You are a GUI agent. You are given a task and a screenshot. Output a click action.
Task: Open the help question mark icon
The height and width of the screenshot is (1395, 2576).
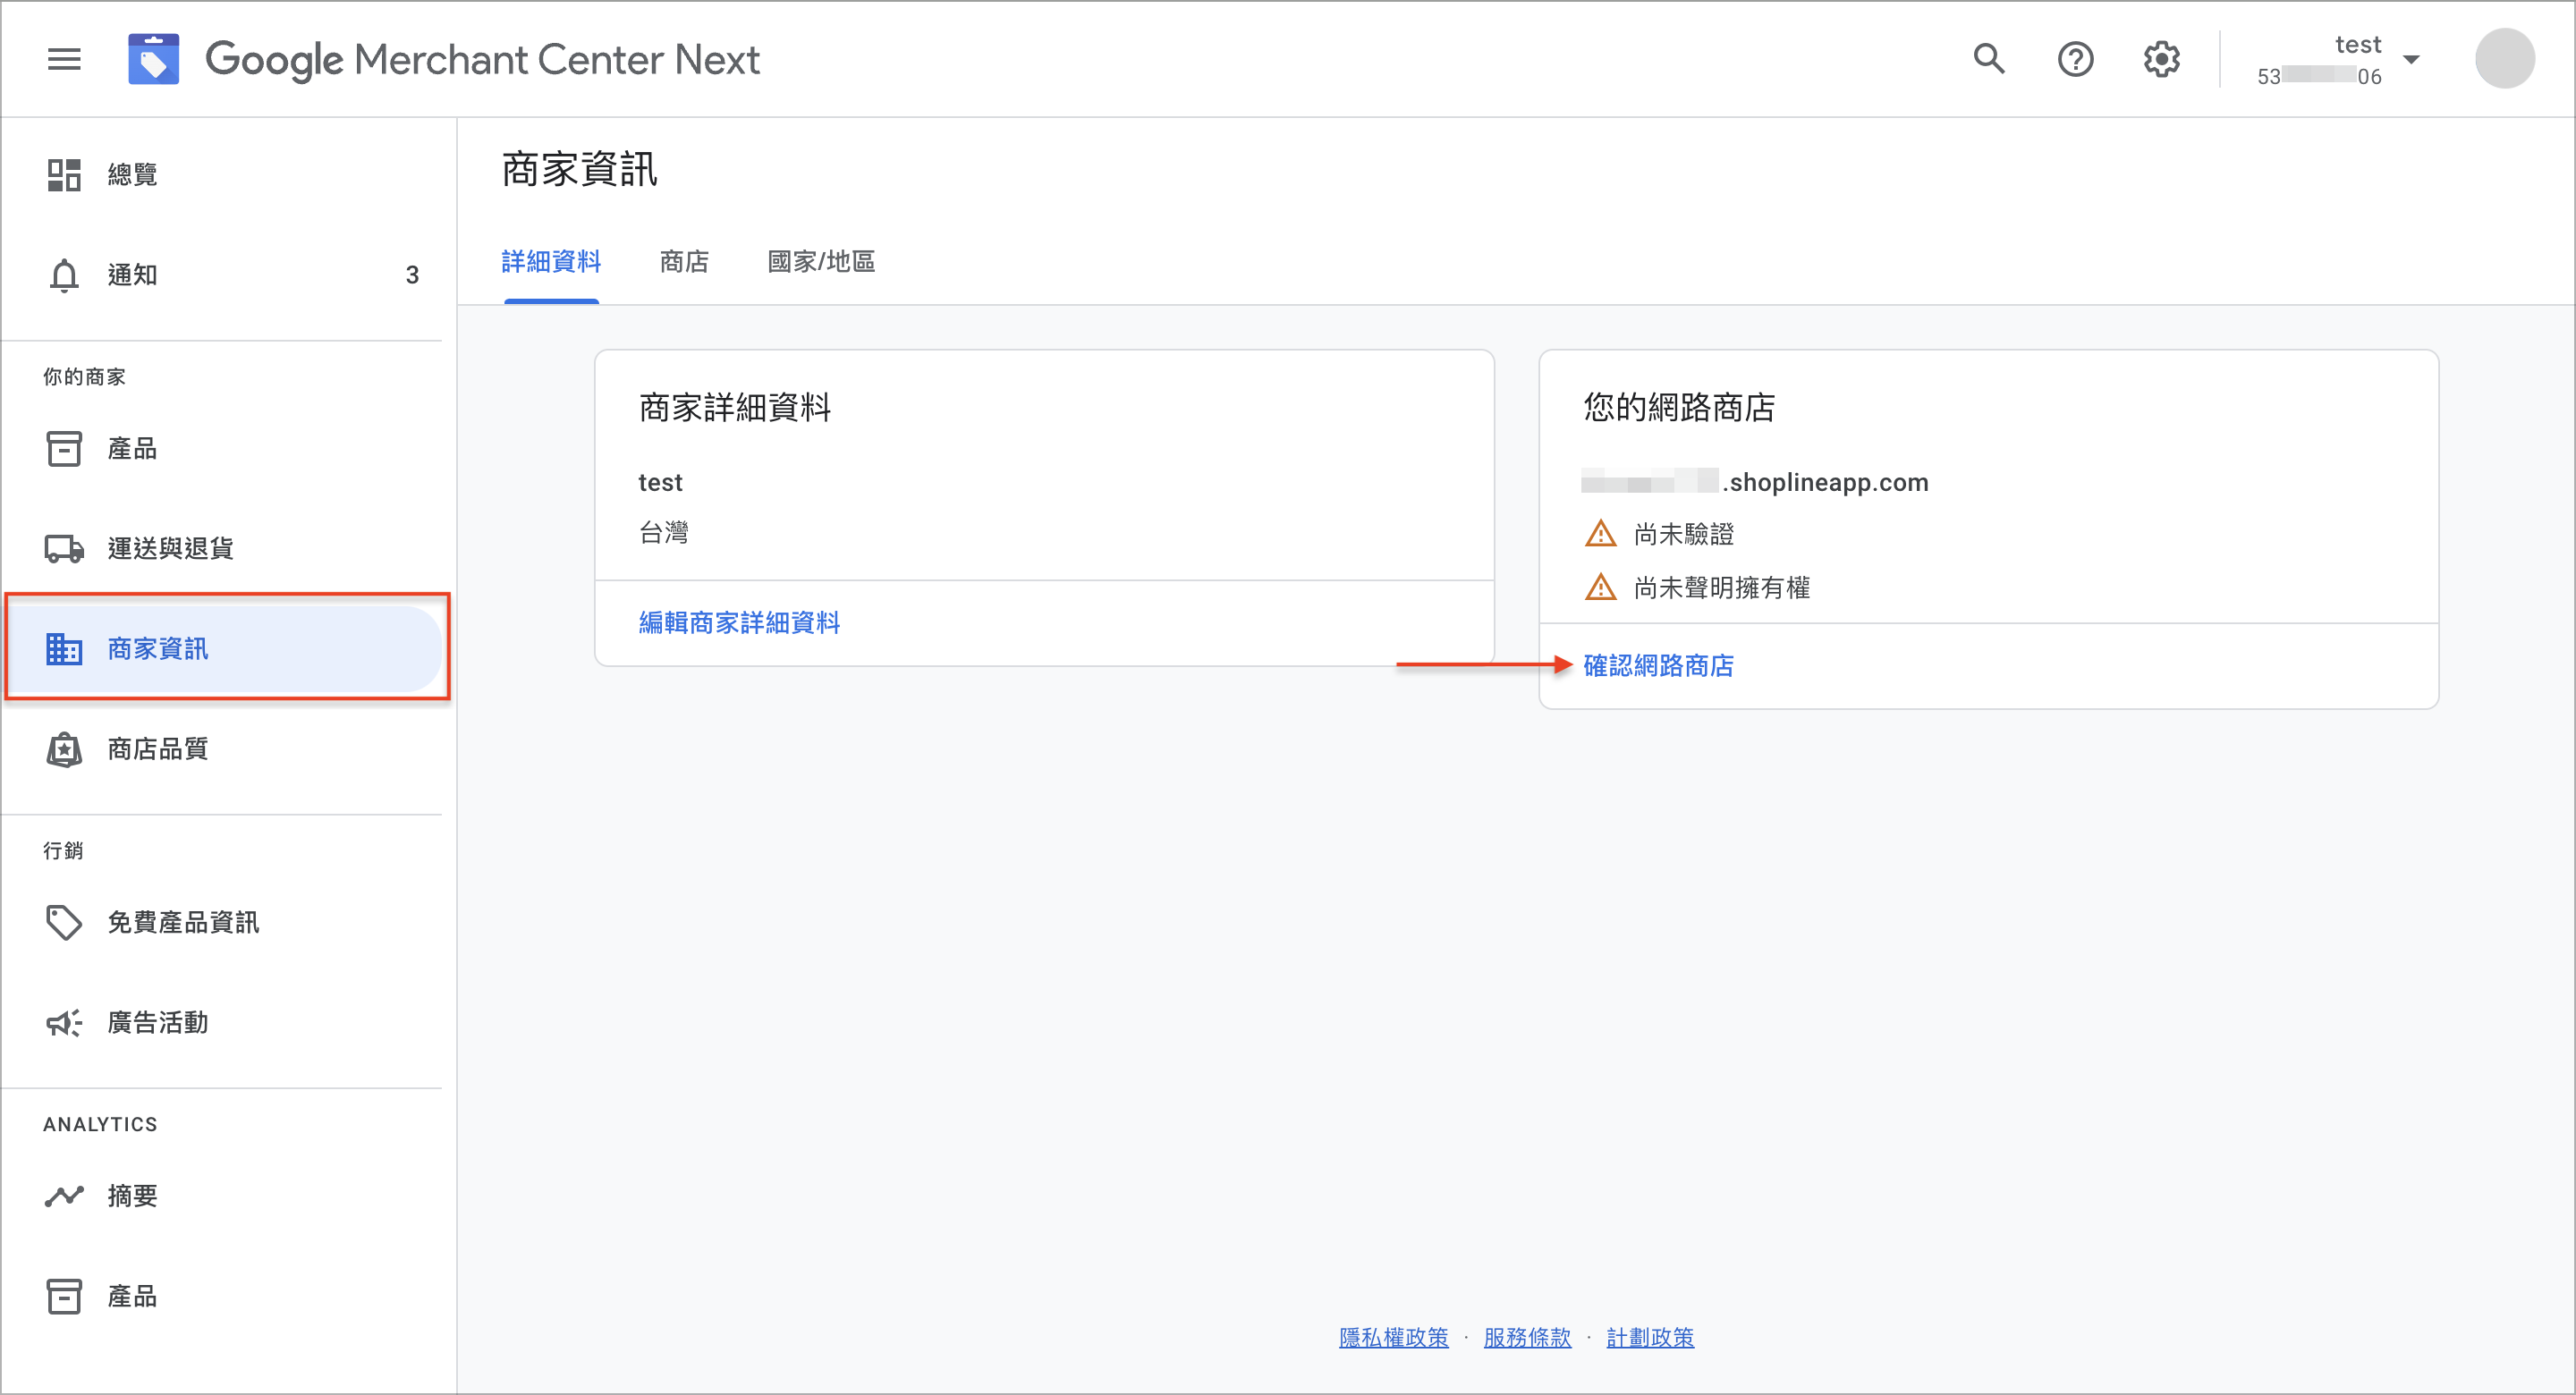(x=2075, y=59)
